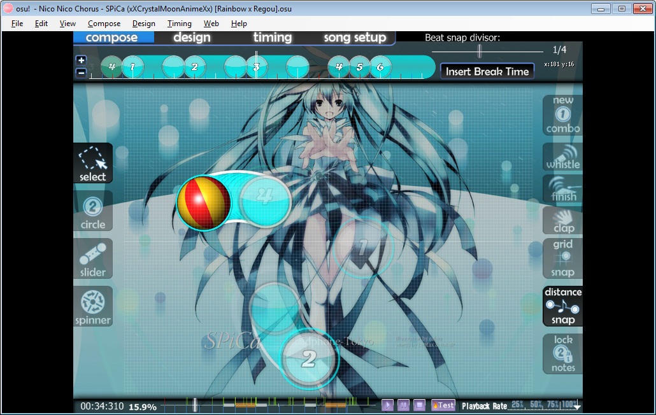Toggle the whistle hitsound

click(x=563, y=157)
